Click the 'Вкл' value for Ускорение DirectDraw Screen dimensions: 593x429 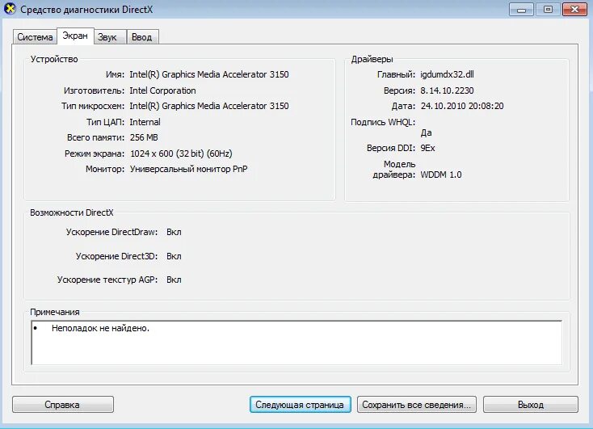click(174, 233)
